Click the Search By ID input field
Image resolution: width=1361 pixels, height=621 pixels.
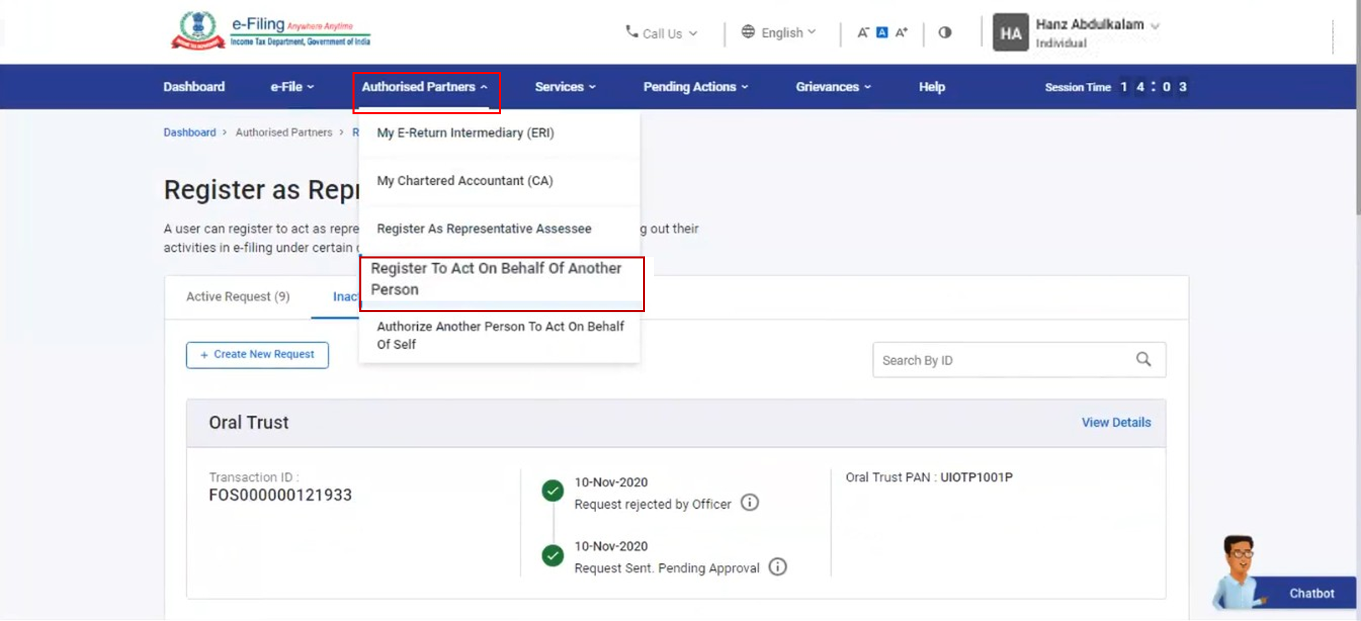coord(1000,360)
